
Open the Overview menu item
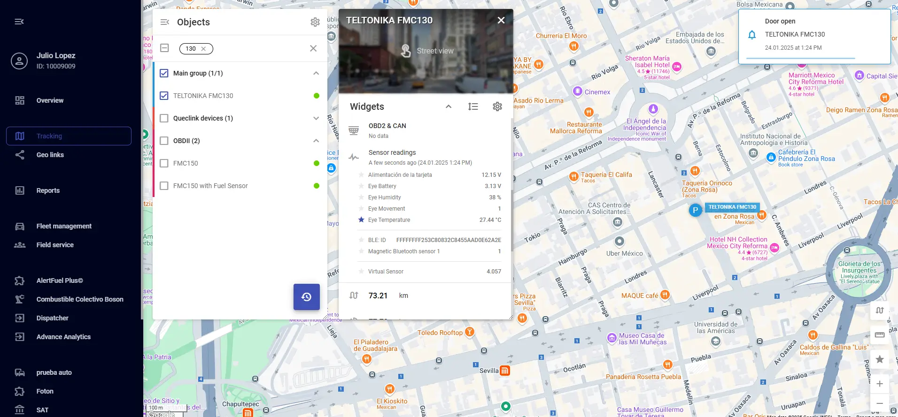coord(69,100)
